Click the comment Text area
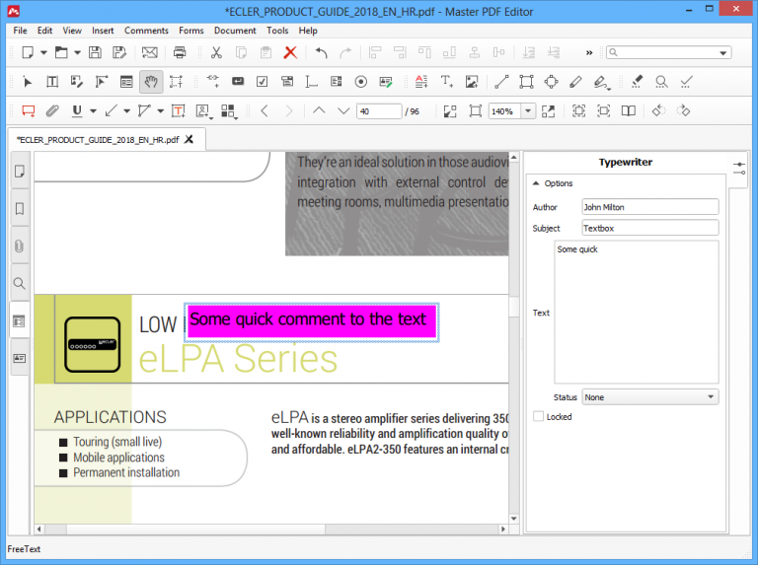This screenshot has height=565, width=758. click(637, 312)
